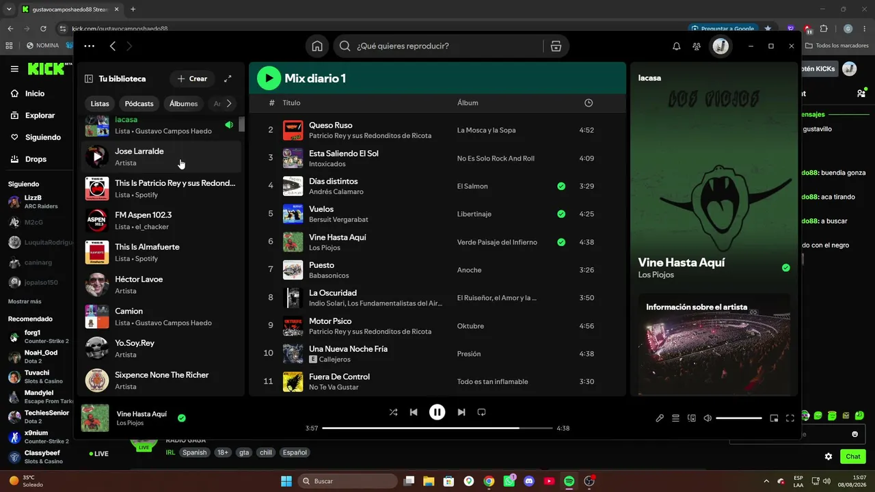
Task: Open Spotify browse icon in search bar
Action: pos(556,46)
